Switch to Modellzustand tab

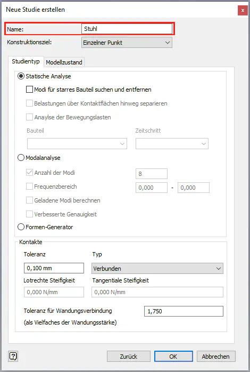[64, 62]
